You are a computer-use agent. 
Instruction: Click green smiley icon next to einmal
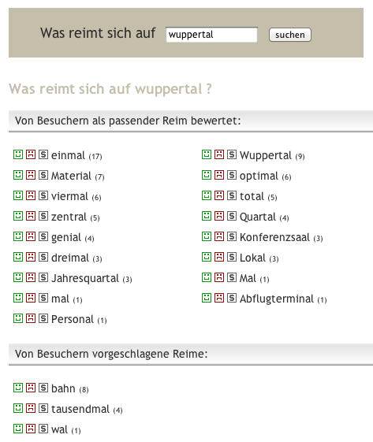[18, 154]
